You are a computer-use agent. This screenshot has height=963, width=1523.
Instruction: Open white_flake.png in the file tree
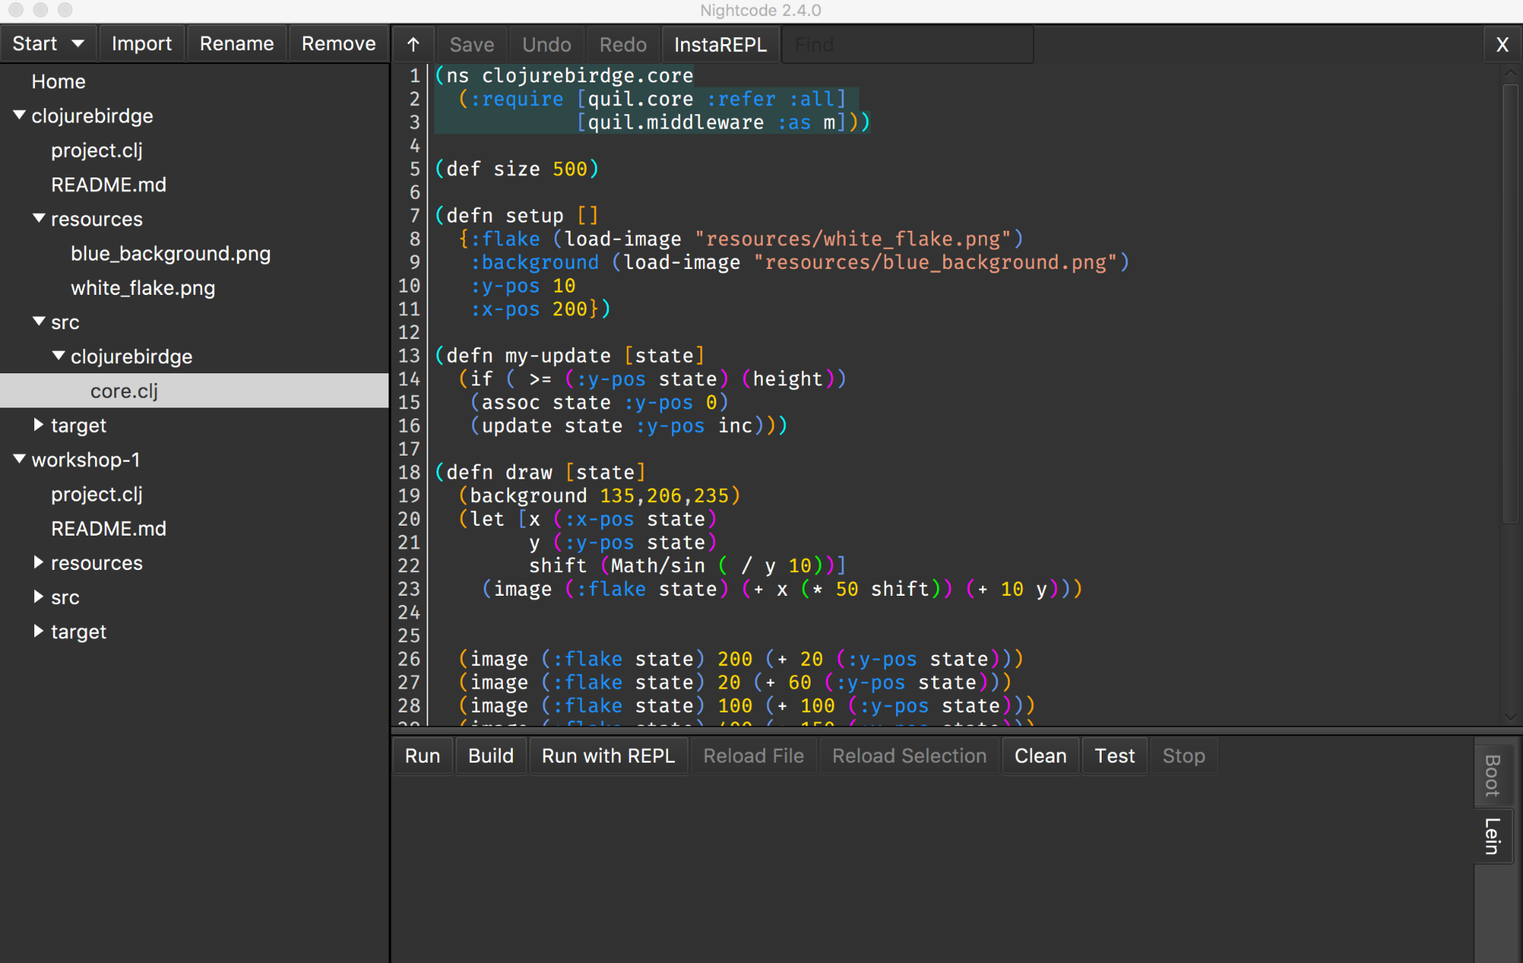click(142, 288)
